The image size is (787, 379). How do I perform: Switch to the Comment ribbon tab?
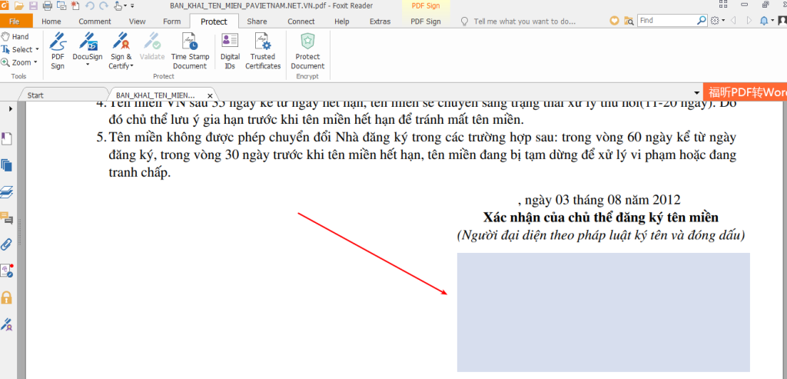pos(95,21)
